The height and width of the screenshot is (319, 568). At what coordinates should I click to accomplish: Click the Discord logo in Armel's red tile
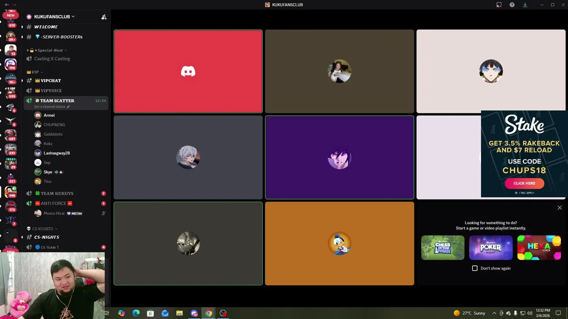point(188,71)
